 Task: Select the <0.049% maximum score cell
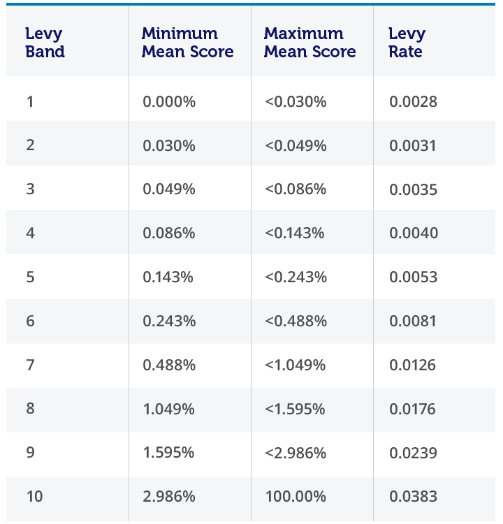click(296, 146)
